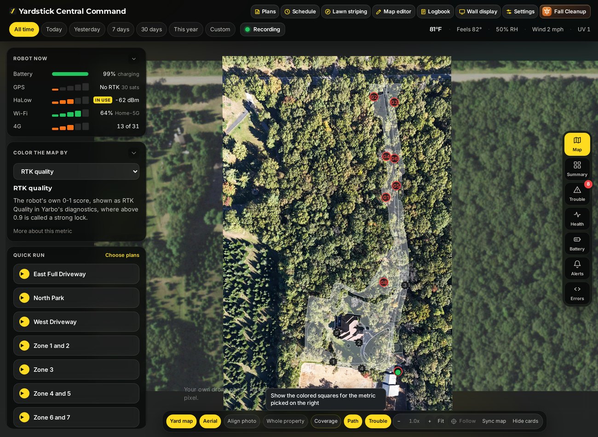Toggle the Recording indicator button
This screenshot has width=598, height=437.
pos(262,29)
